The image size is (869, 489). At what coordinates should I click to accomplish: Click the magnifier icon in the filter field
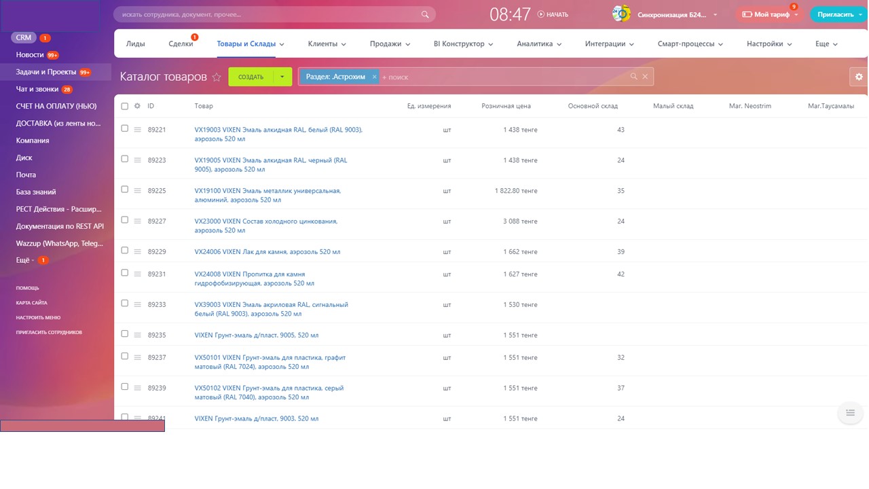[x=633, y=77]
